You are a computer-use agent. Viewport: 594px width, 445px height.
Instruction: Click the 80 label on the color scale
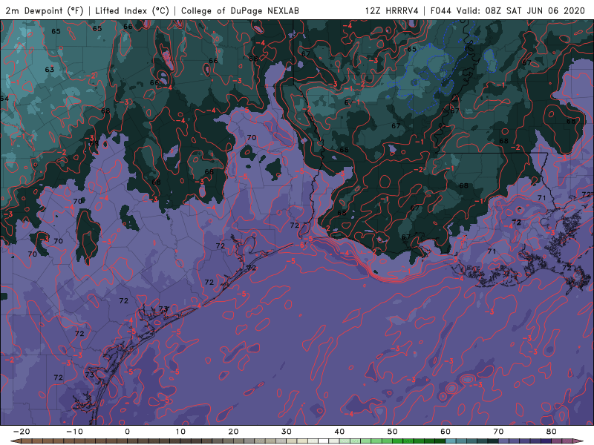click(x=552, y=432)
